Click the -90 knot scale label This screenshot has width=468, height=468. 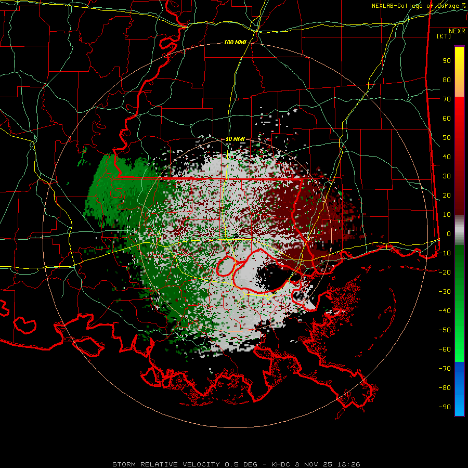[x=445, y=407]
